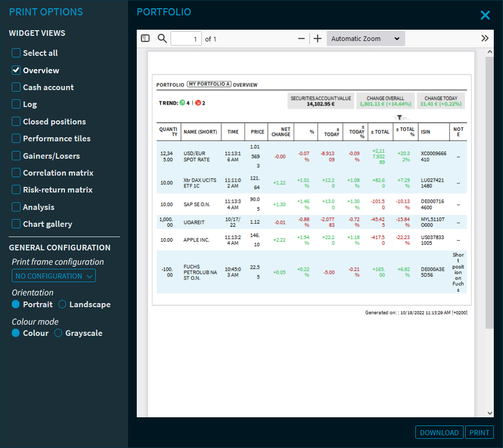
Task: Enable the Select all checkbox
Action: 16,53
